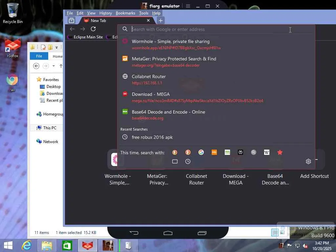Screen dimensions: 336x252
Task: Search open tabs with rectangle icon
Action: point(175,161)
